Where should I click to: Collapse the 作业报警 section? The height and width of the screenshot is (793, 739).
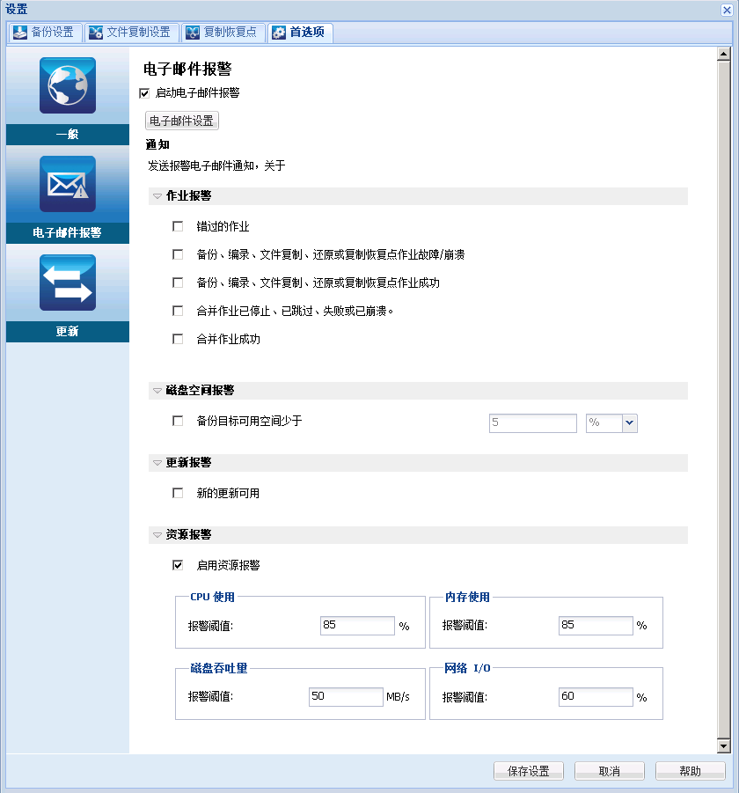[x=157, y=195]
